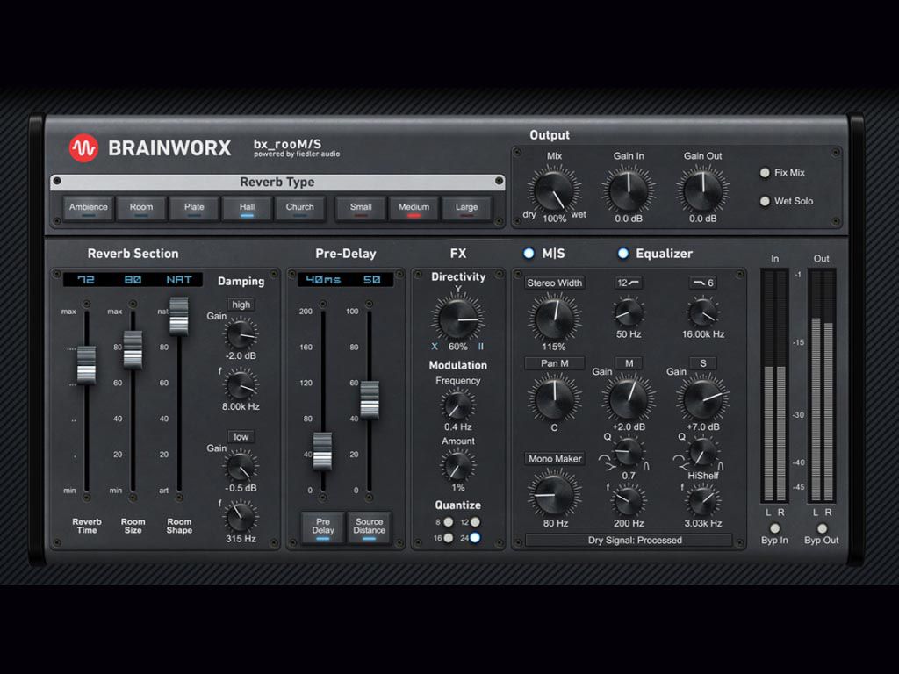Click the M band Q knob 0.7

(x=629, y=454)
